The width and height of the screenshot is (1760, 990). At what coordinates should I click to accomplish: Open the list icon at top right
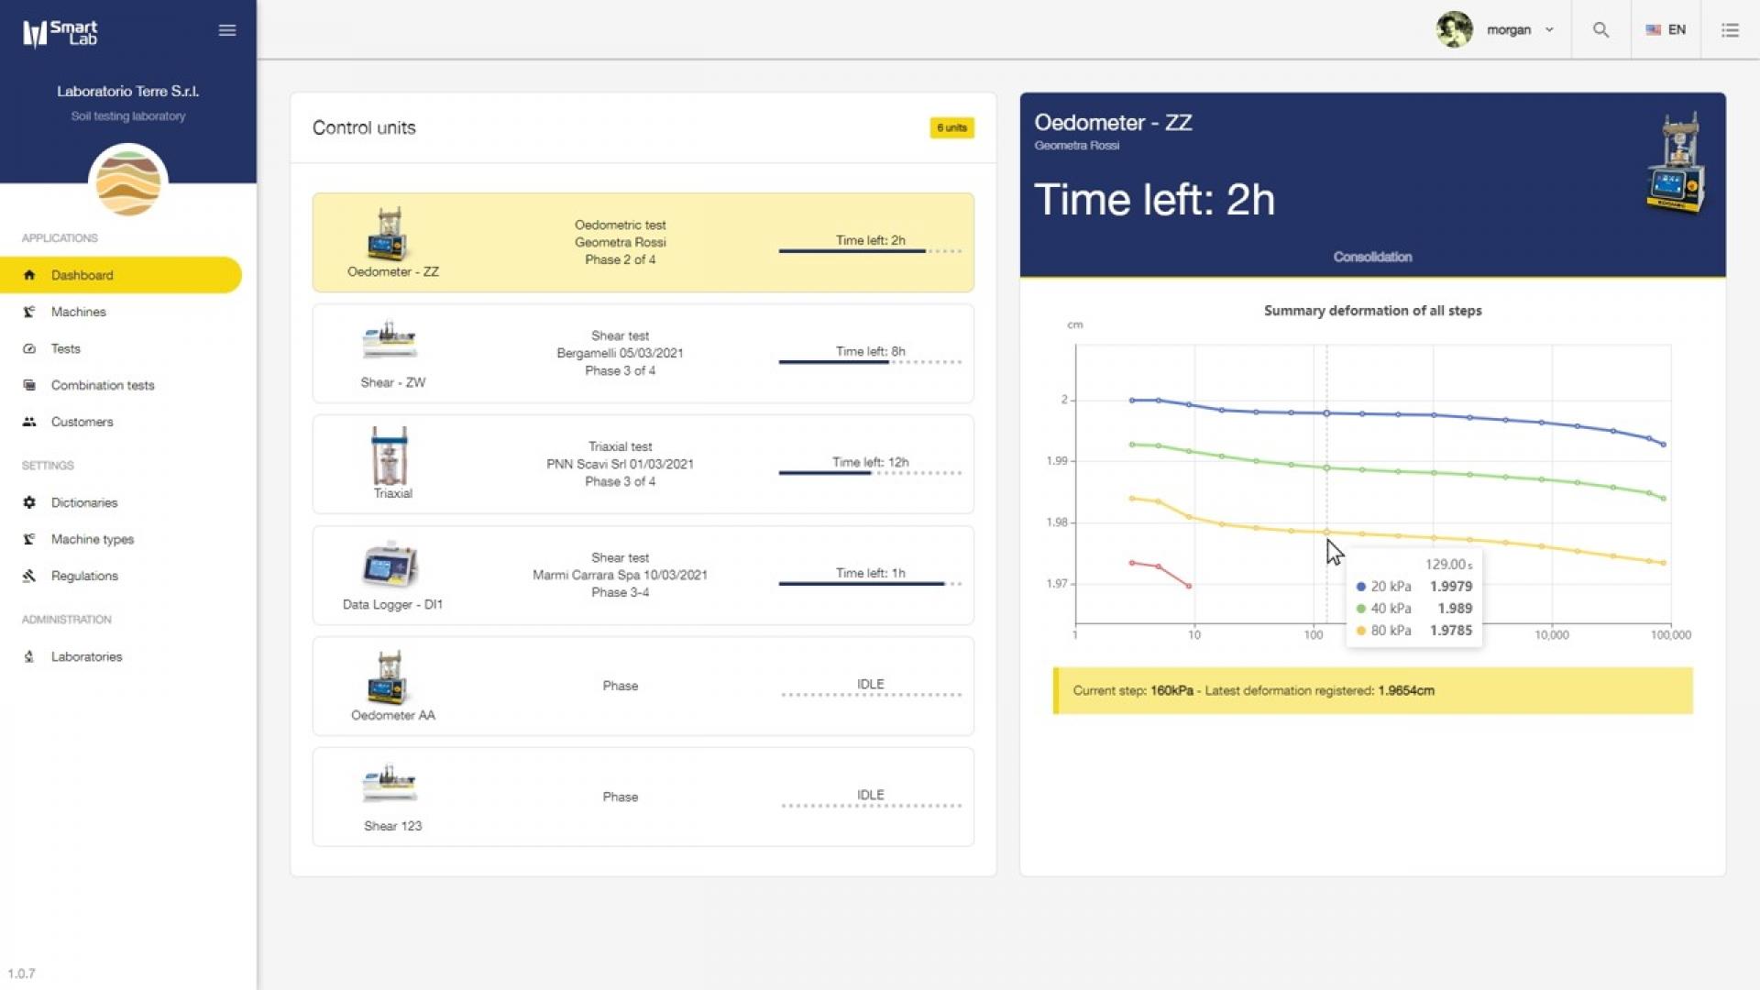click(1730, 30)
